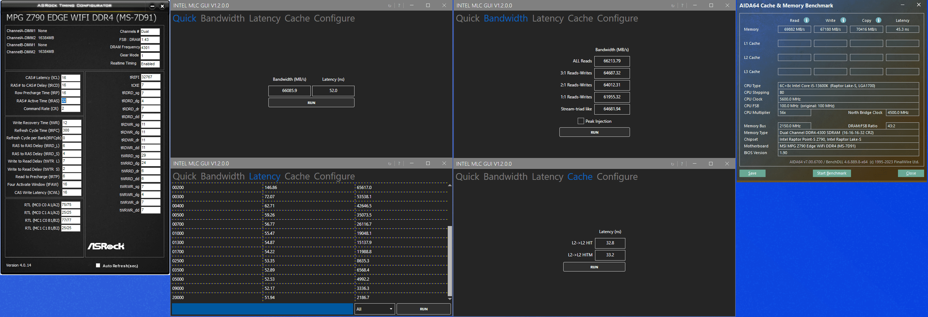Open Configure tab in Quick MLC window
Image resolution: width=928 pixels, height=317 pixels.
[334, 18]
